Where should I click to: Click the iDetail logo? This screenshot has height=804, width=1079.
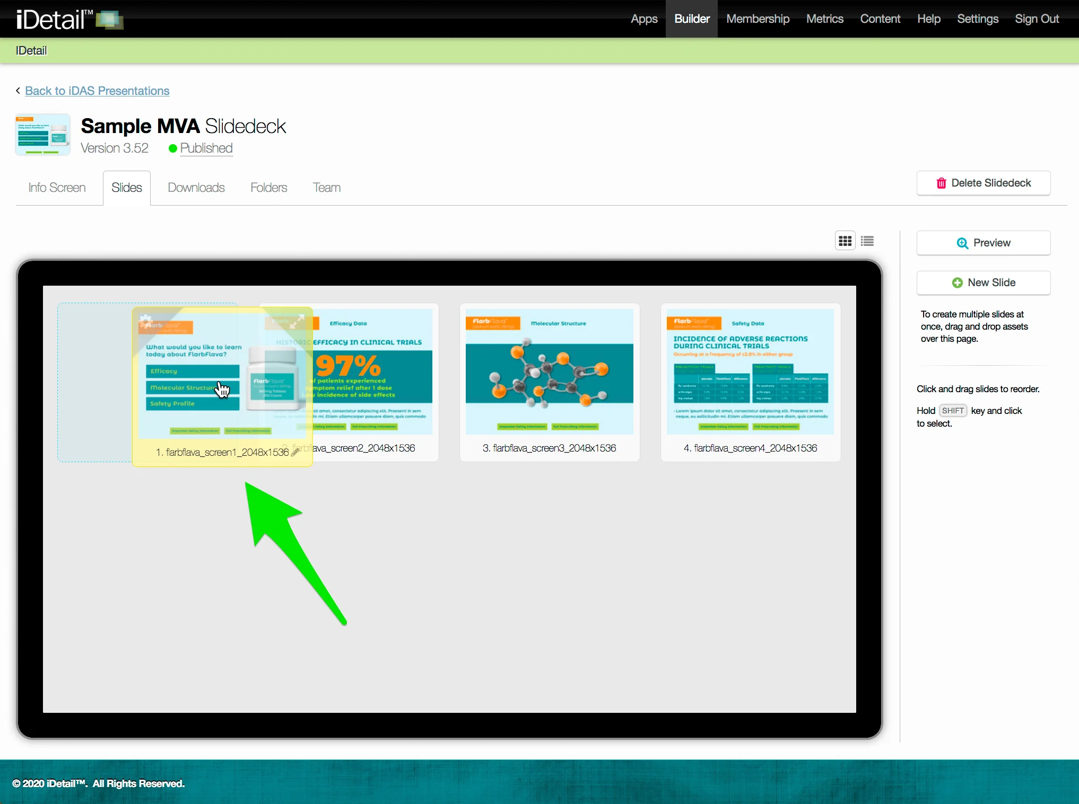click(69, 19)
